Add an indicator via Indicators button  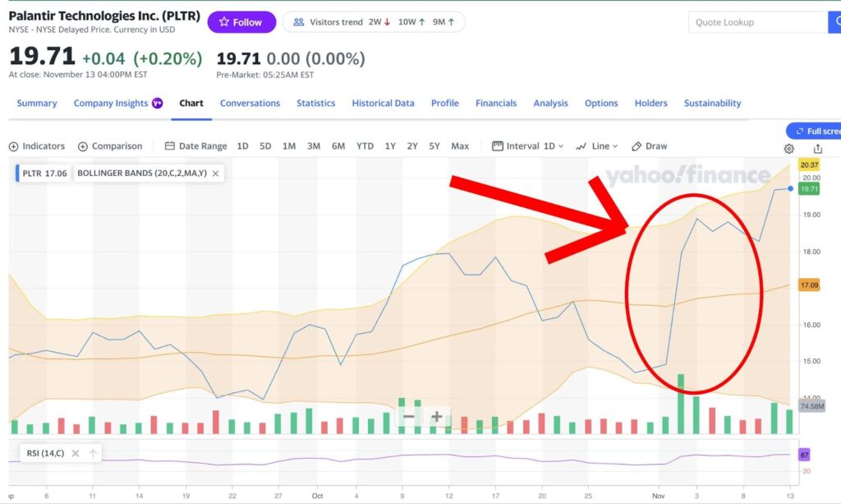click(37, 146)
